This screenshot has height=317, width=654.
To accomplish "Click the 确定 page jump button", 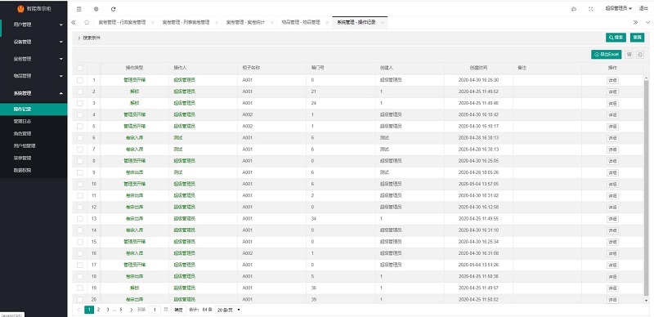I will tap(178, 310).
